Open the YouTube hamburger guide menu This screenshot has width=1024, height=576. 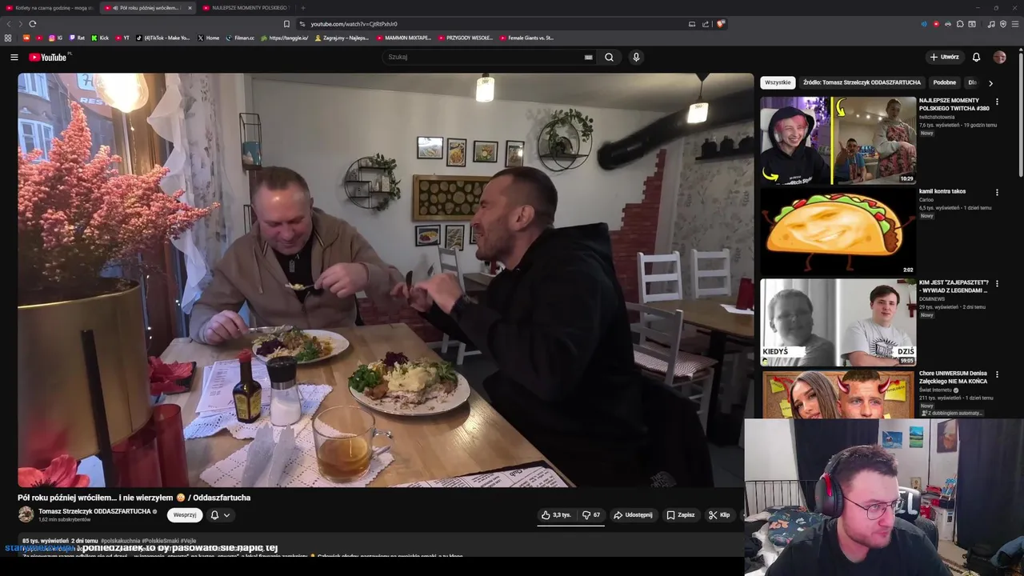[x=14, y=57]
